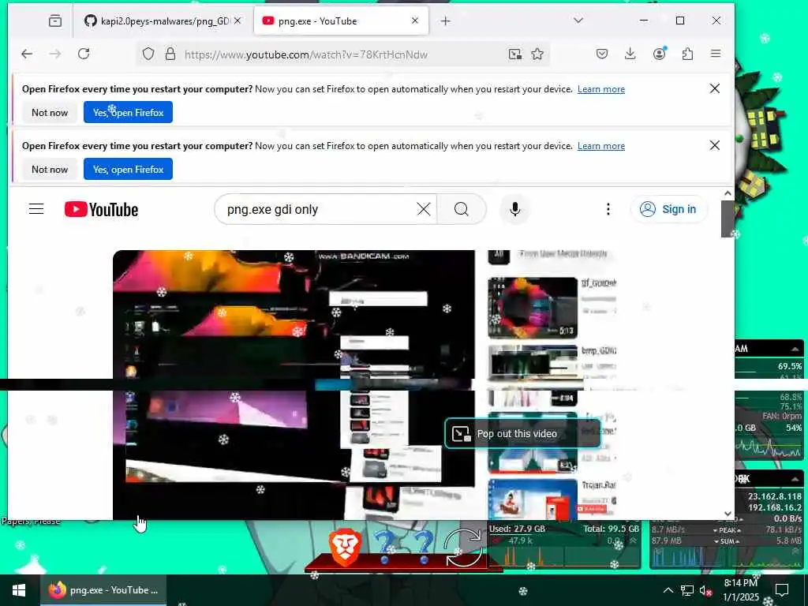Click Yes, open Firefox in second notification
The height and width of the screenshot is (606, 808).
[x=129, y=169]
